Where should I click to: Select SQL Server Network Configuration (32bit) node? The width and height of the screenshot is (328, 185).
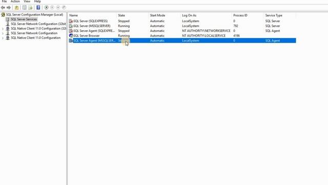(x=38, y=24)
